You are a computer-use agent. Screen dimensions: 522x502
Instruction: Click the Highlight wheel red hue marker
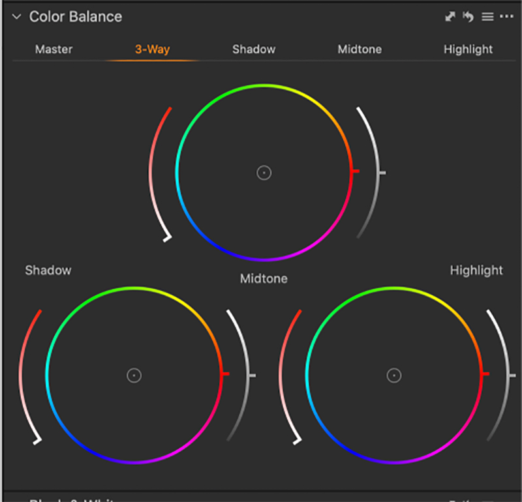point(485,374)
